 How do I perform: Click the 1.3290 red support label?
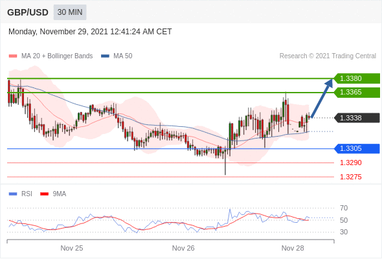pos(350,163)
